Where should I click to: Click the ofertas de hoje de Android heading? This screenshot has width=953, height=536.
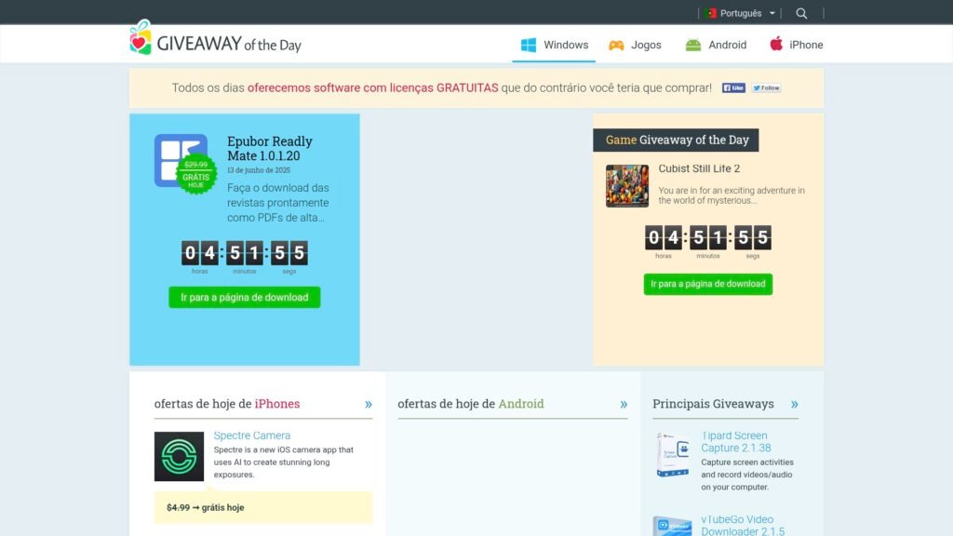(470, 404)
